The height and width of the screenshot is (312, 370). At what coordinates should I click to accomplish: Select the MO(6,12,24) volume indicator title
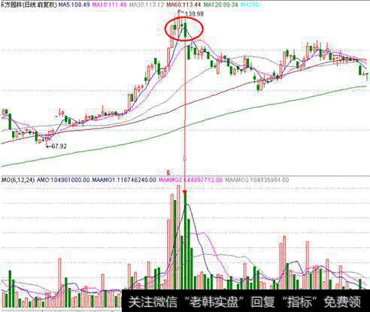17,180
